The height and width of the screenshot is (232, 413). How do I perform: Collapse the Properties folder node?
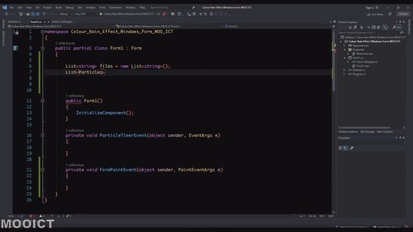(345, 50)
